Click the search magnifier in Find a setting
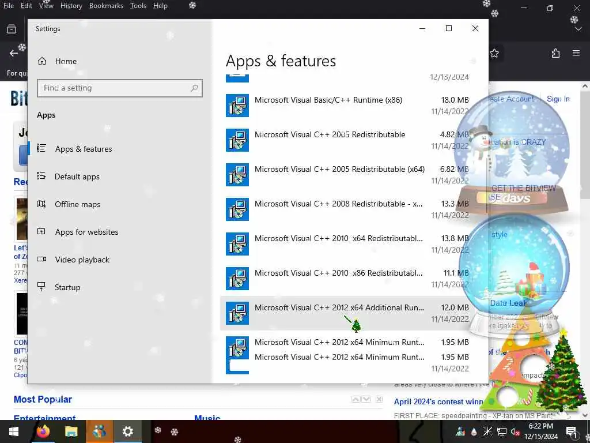The height and width of the screenshot is (443, 590). click(x=194, y=88)
